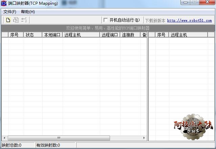The image size is (216, 149).
Task: Click the 序号 header in right panel
Action: click(161, 35)
